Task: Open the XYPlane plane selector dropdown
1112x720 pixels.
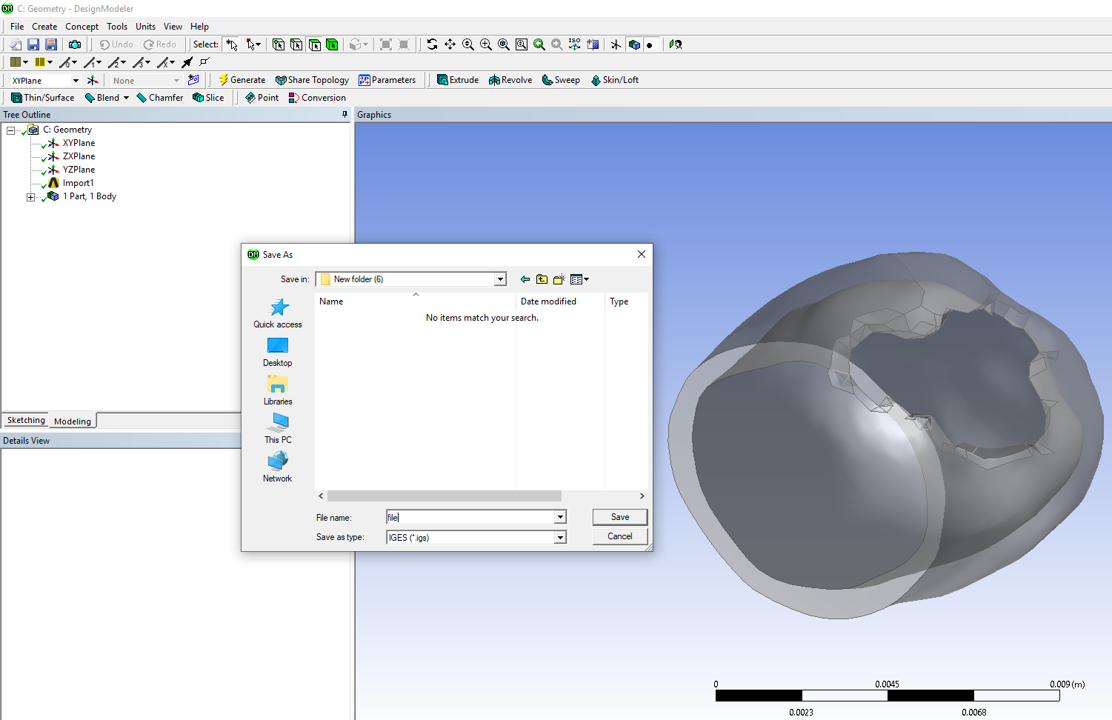Action: coord(75,79)
